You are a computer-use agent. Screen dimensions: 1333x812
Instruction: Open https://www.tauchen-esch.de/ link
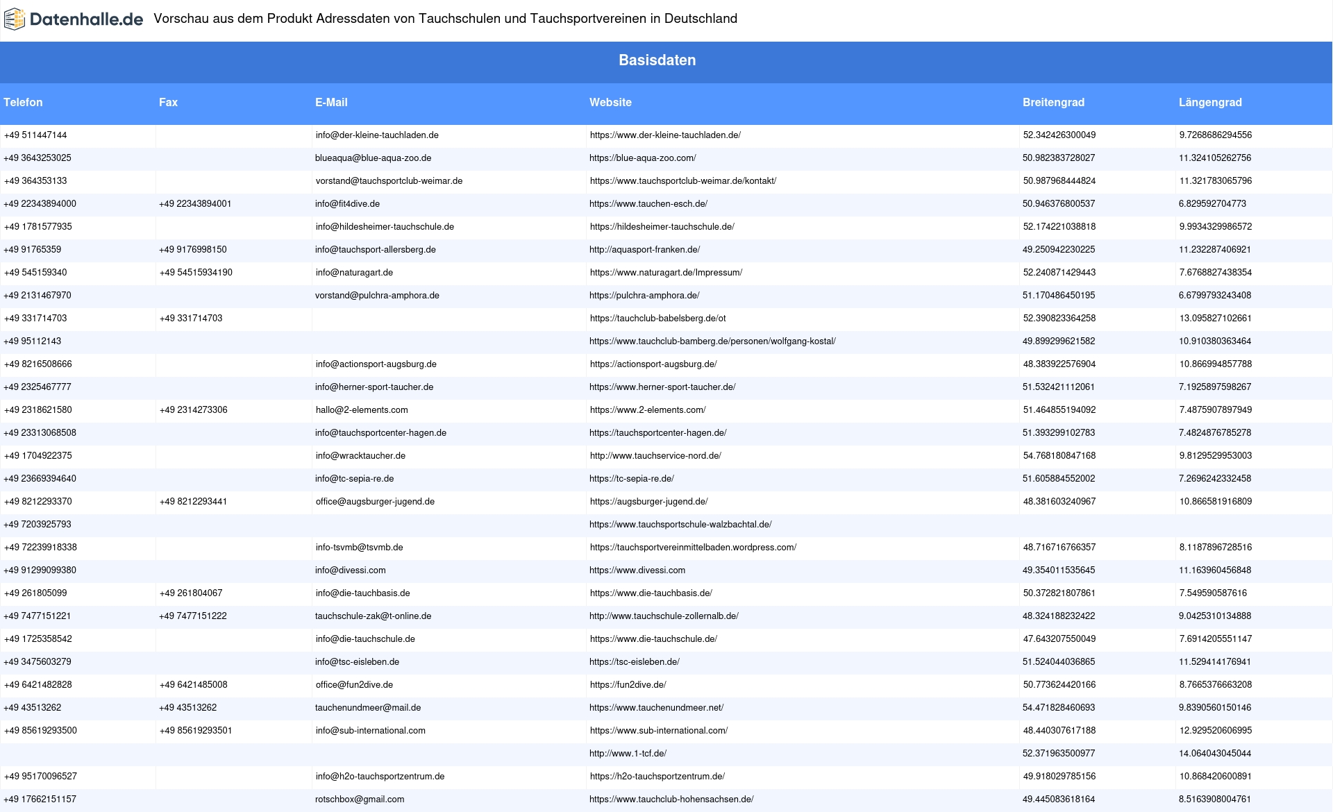coord(648,204)
